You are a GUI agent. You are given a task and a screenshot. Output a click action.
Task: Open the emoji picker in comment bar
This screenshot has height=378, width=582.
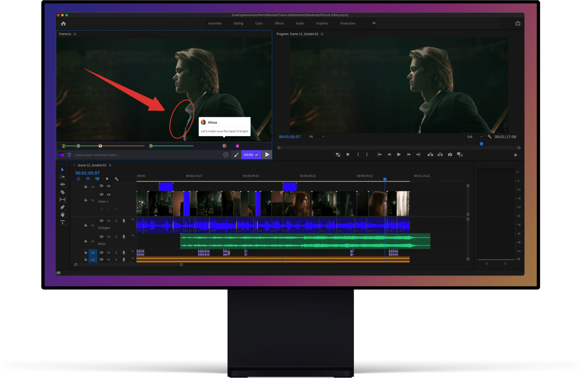[226, 155]
